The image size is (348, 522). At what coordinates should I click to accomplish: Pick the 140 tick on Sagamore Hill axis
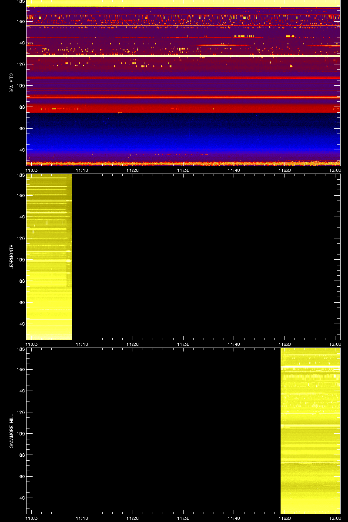coord(20,391)
